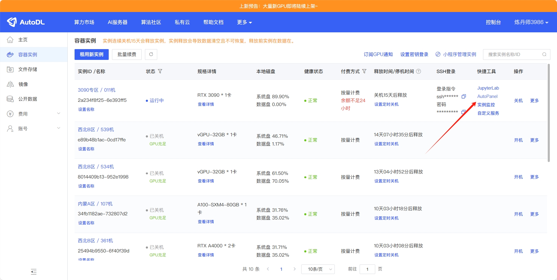557x280 pixels.
Task: Open the 10条/页 page size dropdown
Action: [318, 269]
